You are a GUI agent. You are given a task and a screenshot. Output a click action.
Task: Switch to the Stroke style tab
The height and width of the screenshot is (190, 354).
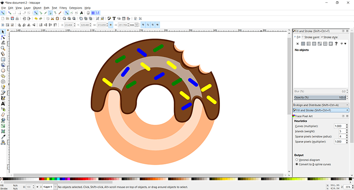(x=329, y=37)
